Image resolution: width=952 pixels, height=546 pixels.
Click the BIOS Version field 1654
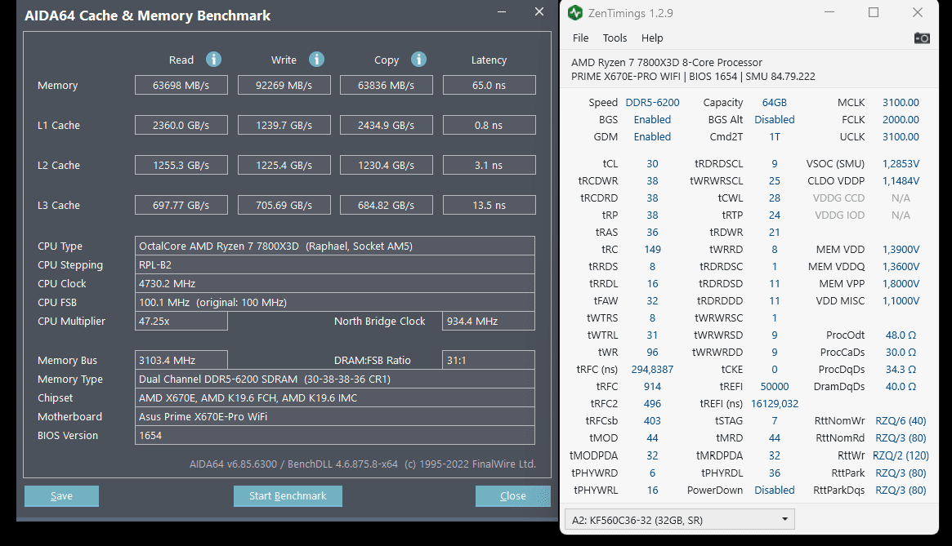pyautogui.click(x=334, y=435)
